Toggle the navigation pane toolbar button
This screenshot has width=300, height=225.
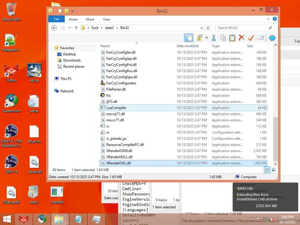click(189, 38)
